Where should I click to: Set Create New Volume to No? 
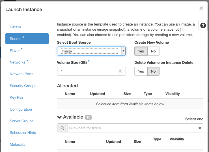point(153,51)
